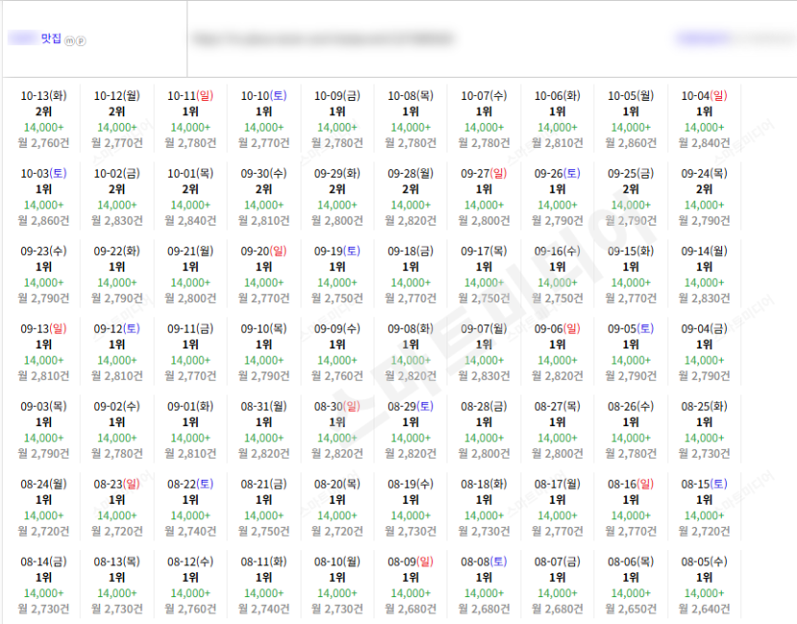The width and height of the screenshot is (797, 624).
Task: Click 월 2,770건 under 10-10(토)
Action: click(x=264, y=143)
